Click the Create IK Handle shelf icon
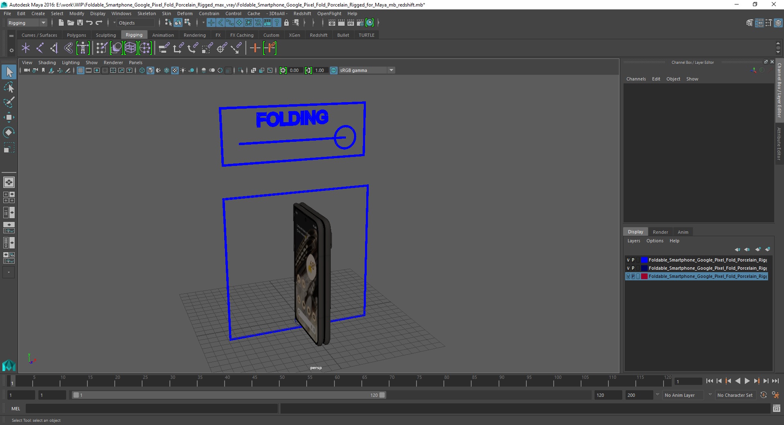Image resolution: width=784 pixels, height=425 pixels. click(54, 48)
